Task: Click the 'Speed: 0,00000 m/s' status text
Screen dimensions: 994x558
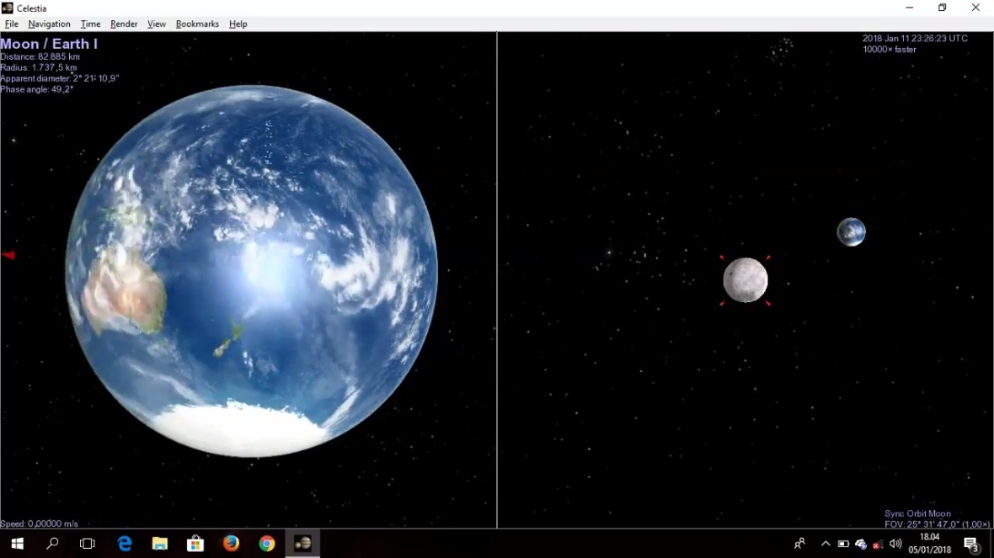Action: pyautogui.click(x=40, y=523)
